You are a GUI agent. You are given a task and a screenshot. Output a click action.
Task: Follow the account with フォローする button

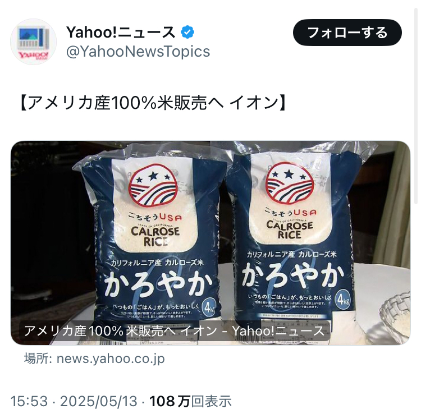347,33
